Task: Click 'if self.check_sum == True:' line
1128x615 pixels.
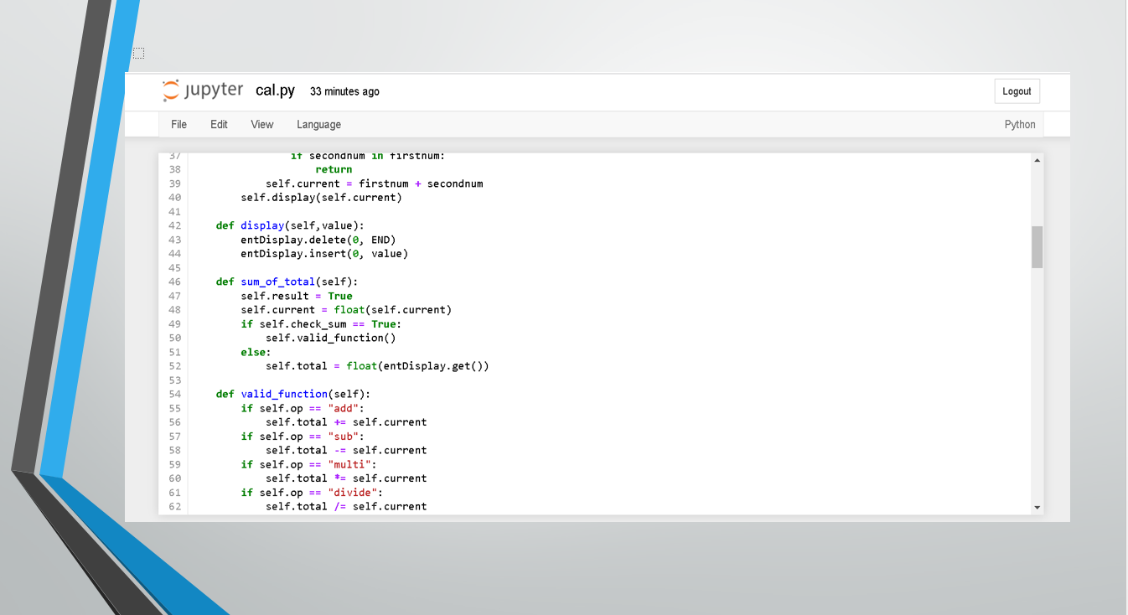Action: tap(321, 324)
